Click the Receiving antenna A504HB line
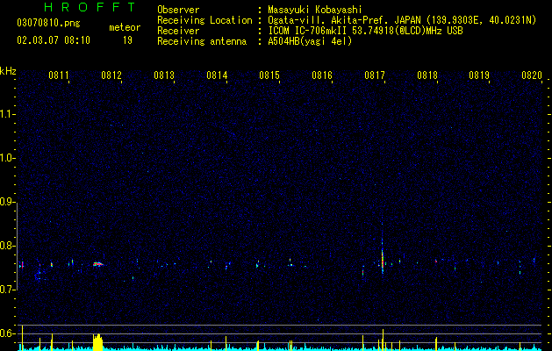 pos(254,41)
